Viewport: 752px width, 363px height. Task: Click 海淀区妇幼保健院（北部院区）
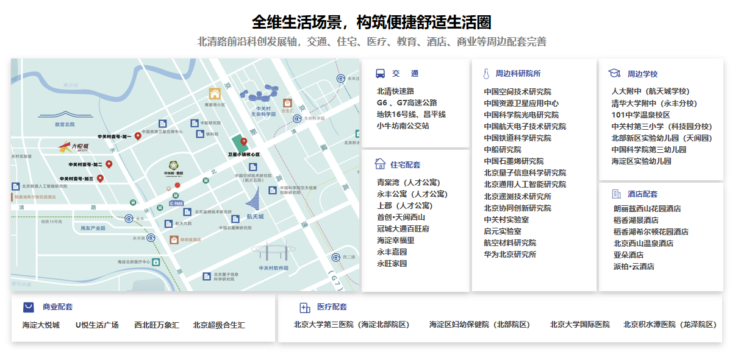click(479, 324)
